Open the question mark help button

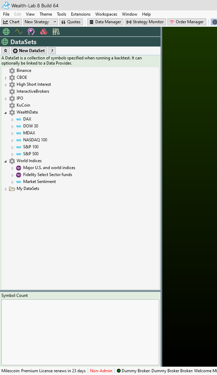pyautogui.click(x=52, y=51)
